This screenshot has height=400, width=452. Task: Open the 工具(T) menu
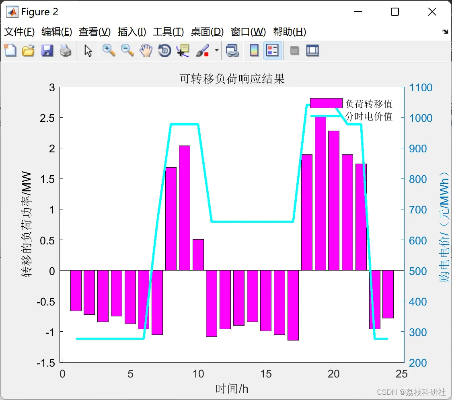point(168,32)
